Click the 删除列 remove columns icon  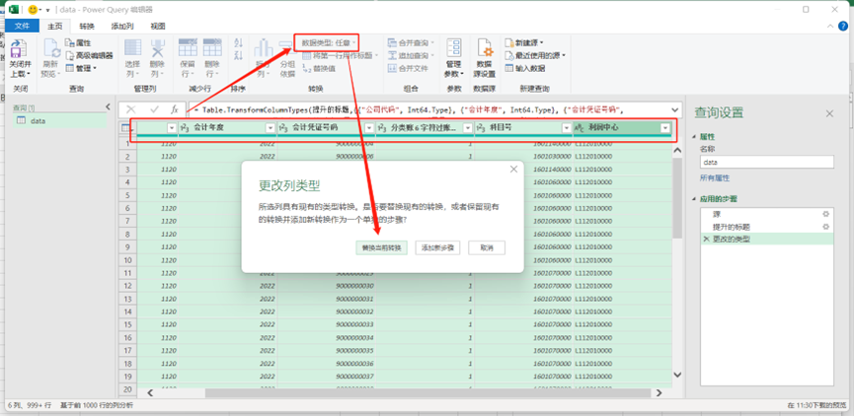(x=157, y=48)
